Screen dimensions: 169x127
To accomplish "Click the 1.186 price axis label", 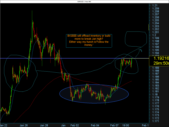I will [x=155, y=77].
